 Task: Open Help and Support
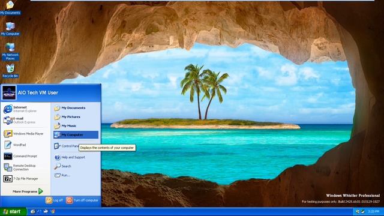[x=76, y=157]
